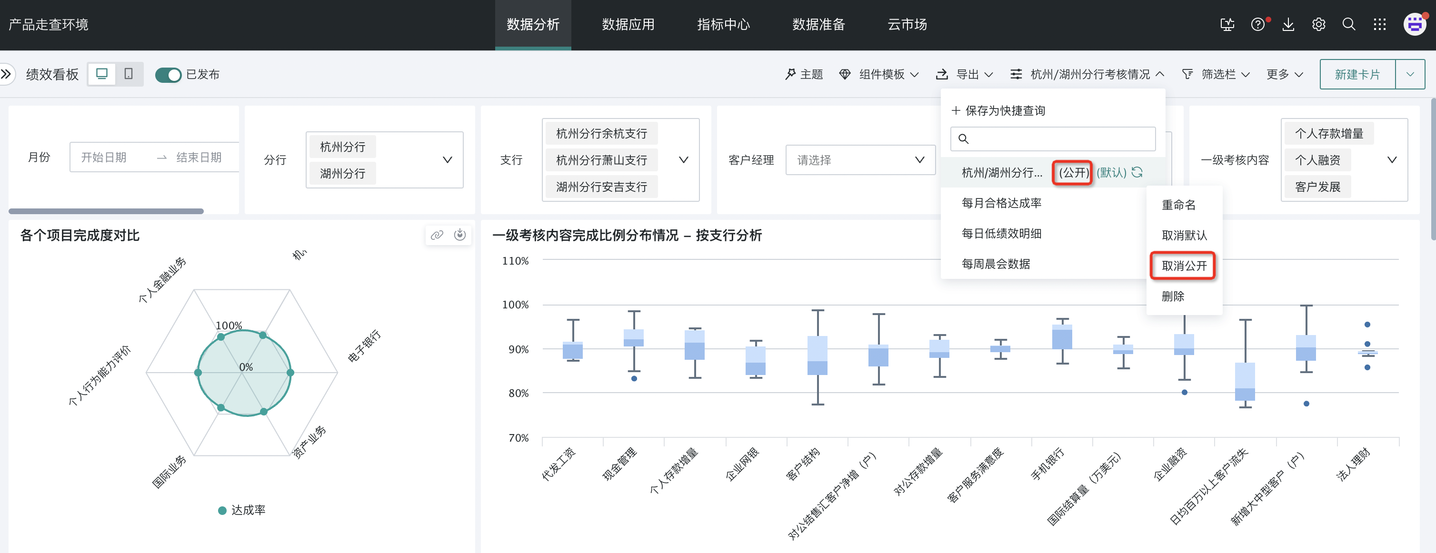Click the 个人存款增量 tag

[x=1329, y=133]
